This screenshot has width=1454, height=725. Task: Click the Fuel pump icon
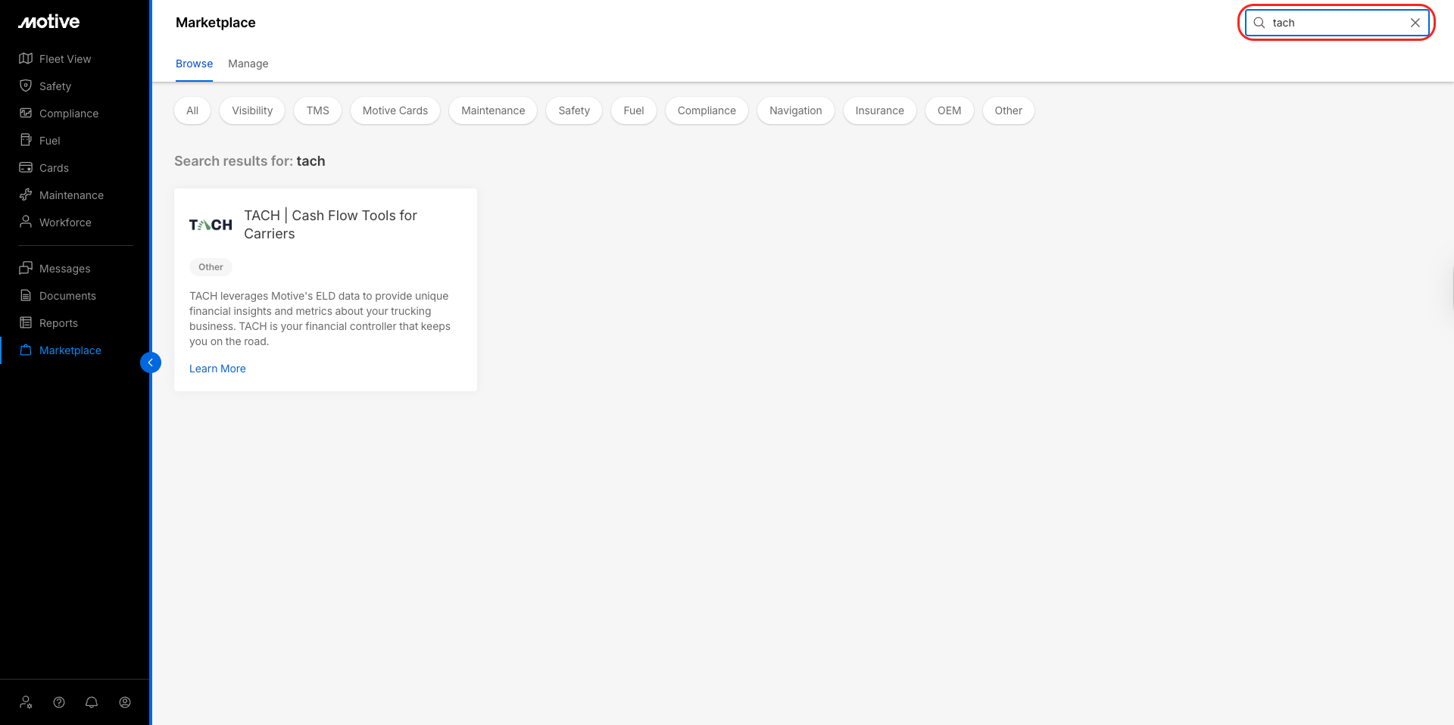pyautogui.click(x=26, y=140)
